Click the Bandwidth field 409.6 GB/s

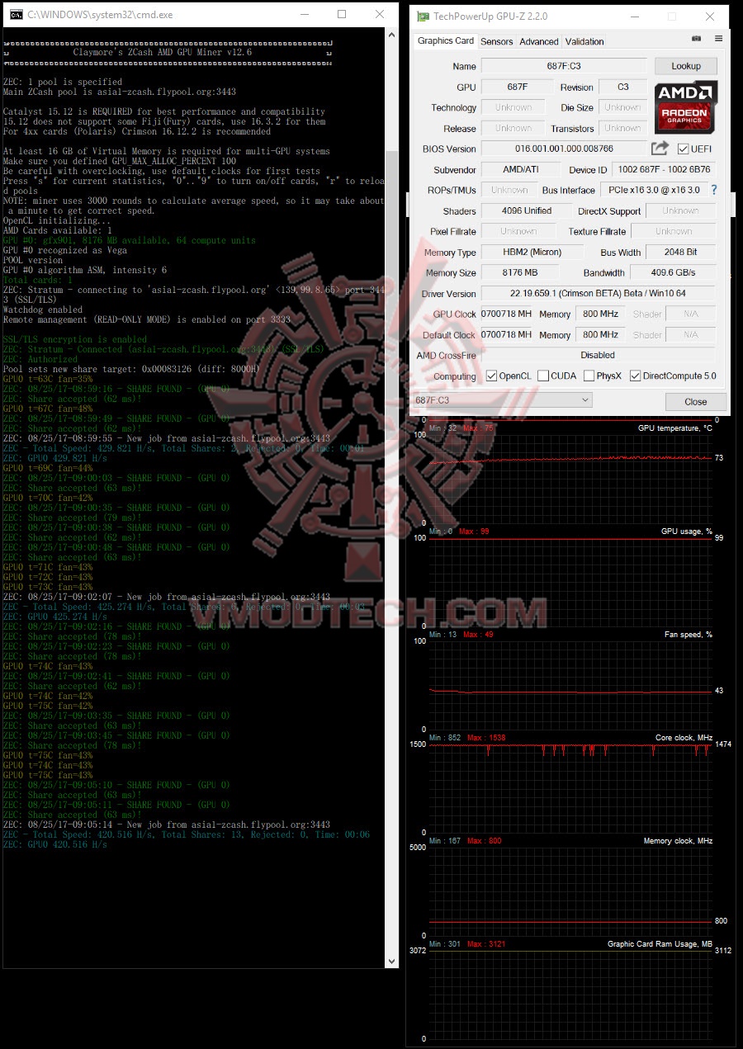673,272
